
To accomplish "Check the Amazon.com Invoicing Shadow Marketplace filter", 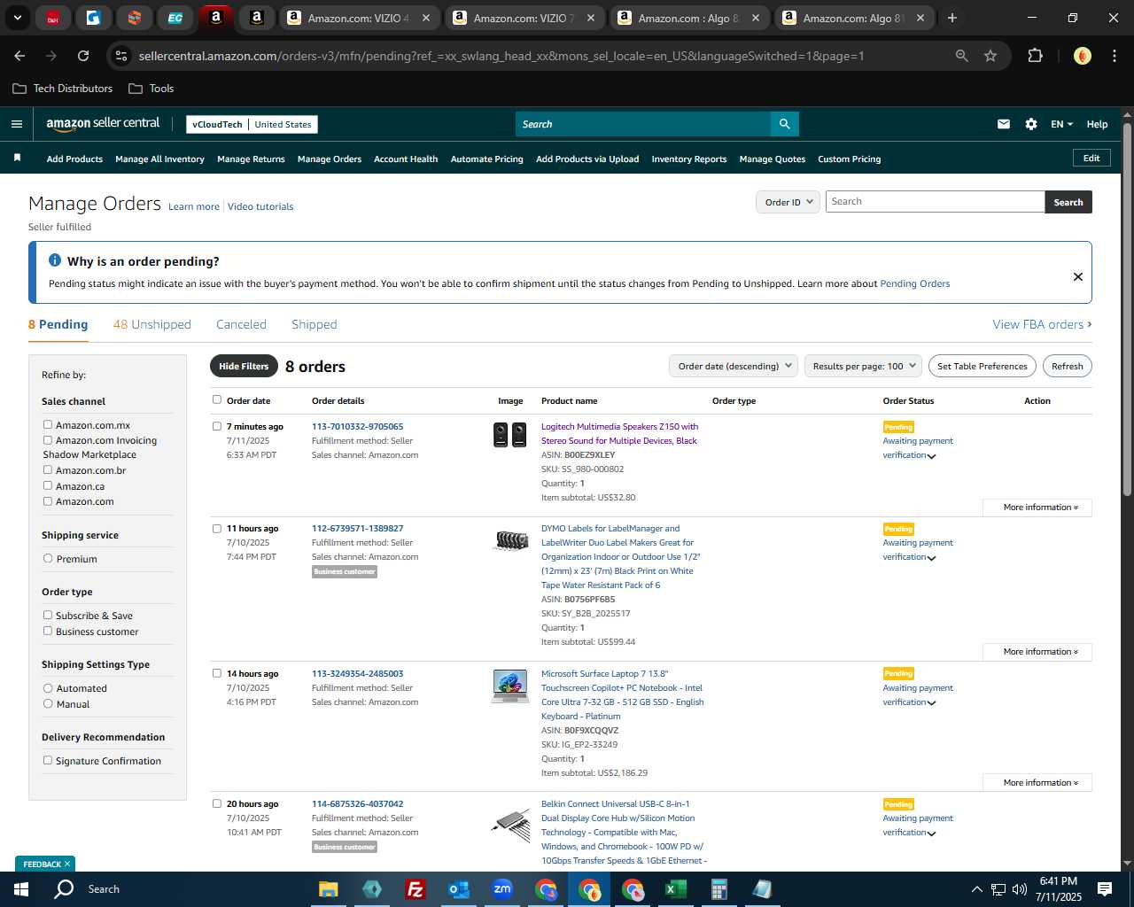I will pyautogui.click(x=48, y=440).
